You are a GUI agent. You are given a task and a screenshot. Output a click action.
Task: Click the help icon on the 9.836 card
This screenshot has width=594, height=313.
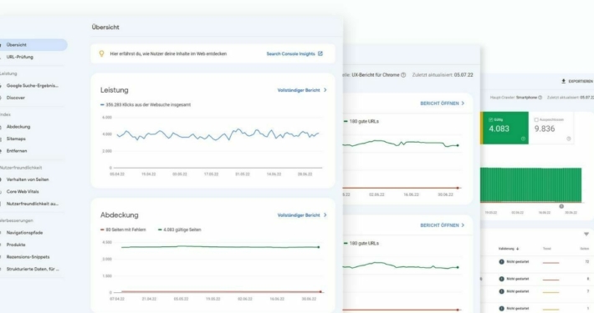[x=569, y=139]
